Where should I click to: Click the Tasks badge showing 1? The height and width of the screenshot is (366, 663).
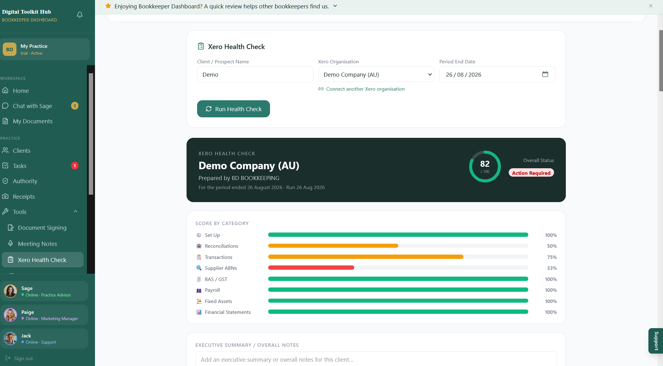click(75, 166)
